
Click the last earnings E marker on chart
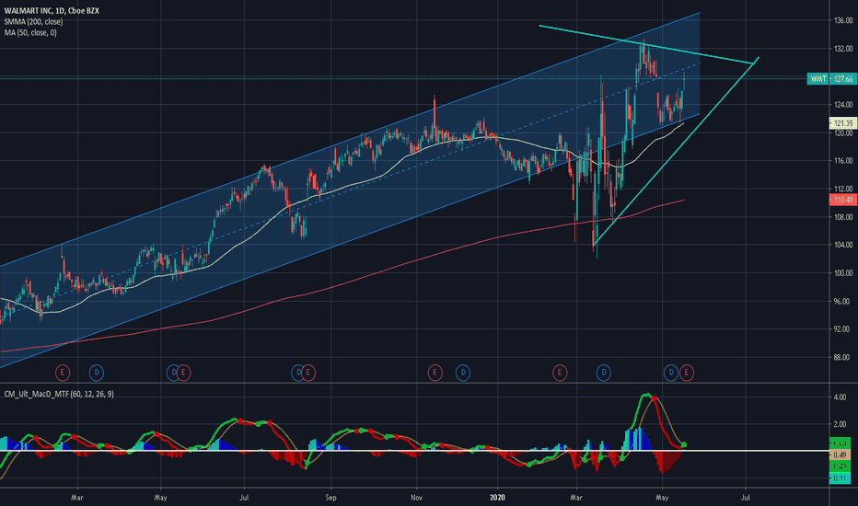tap(687, 374)
